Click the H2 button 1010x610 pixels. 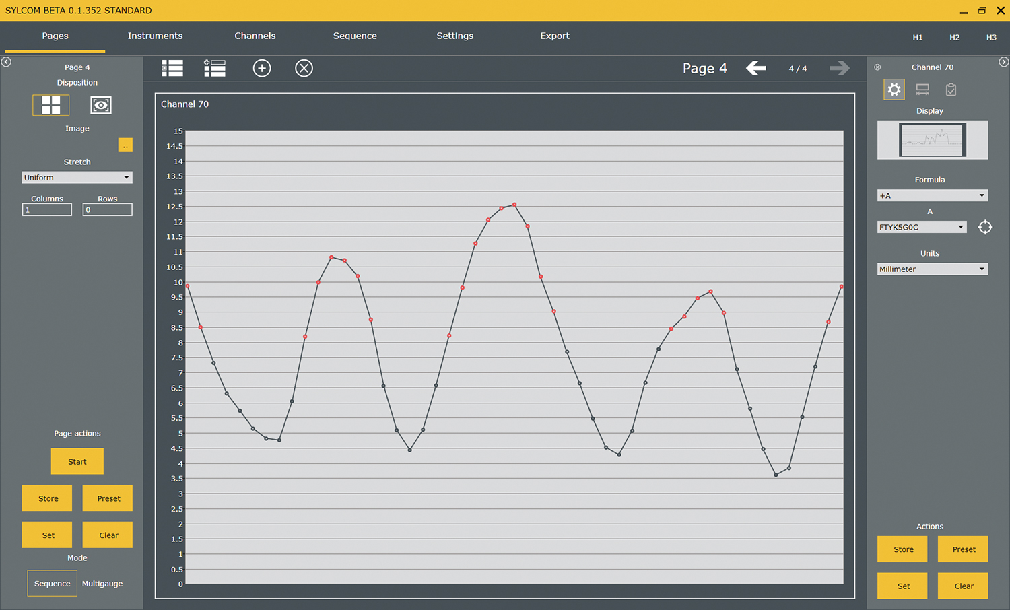point(955,37)
